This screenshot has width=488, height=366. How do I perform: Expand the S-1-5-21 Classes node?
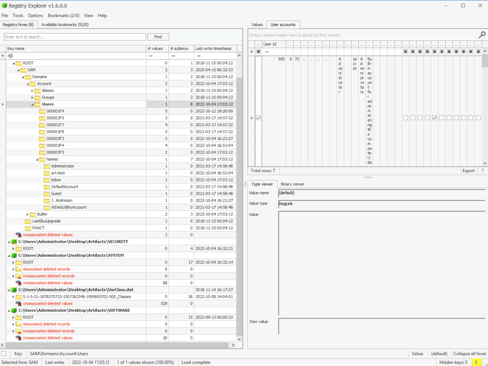coord(13,297)
